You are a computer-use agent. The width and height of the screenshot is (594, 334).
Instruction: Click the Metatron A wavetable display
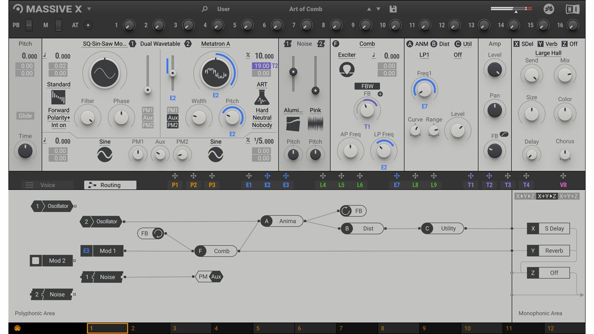[x=215, y=72]
